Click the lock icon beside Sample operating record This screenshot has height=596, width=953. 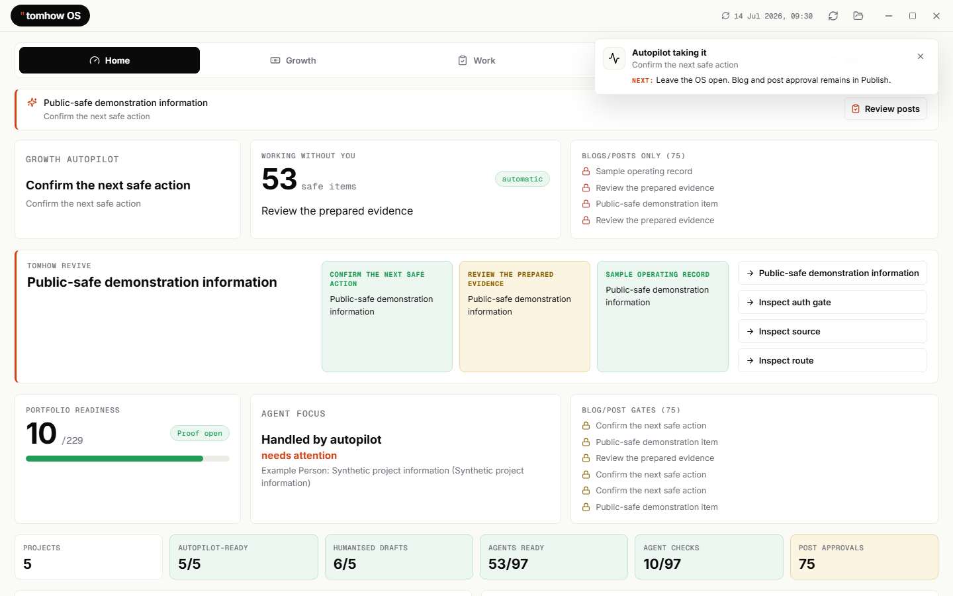pyautogui.click(x=586, y=172)
